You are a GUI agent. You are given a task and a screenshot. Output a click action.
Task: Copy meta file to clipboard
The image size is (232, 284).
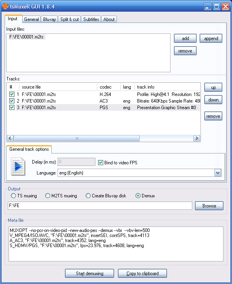pyautogui.click(x=142, y=273)
